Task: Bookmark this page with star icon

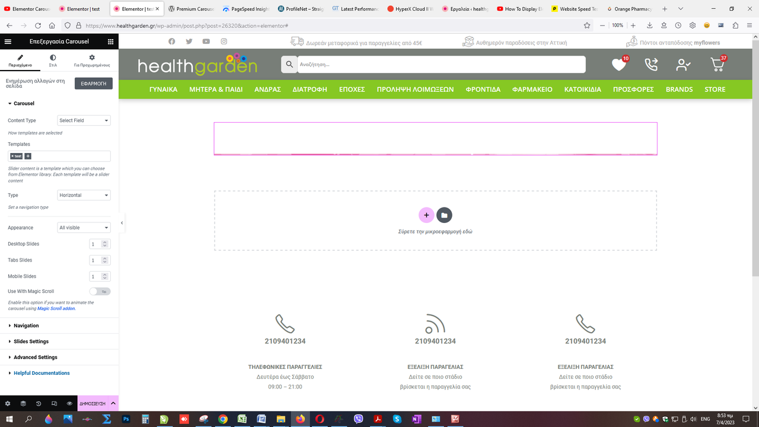Action: pos(587,26)
